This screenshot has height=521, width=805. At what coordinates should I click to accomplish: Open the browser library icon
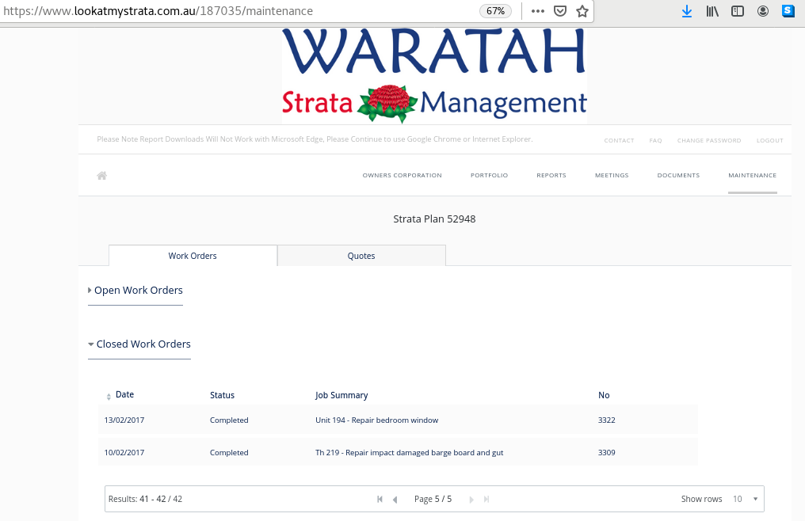712,11
